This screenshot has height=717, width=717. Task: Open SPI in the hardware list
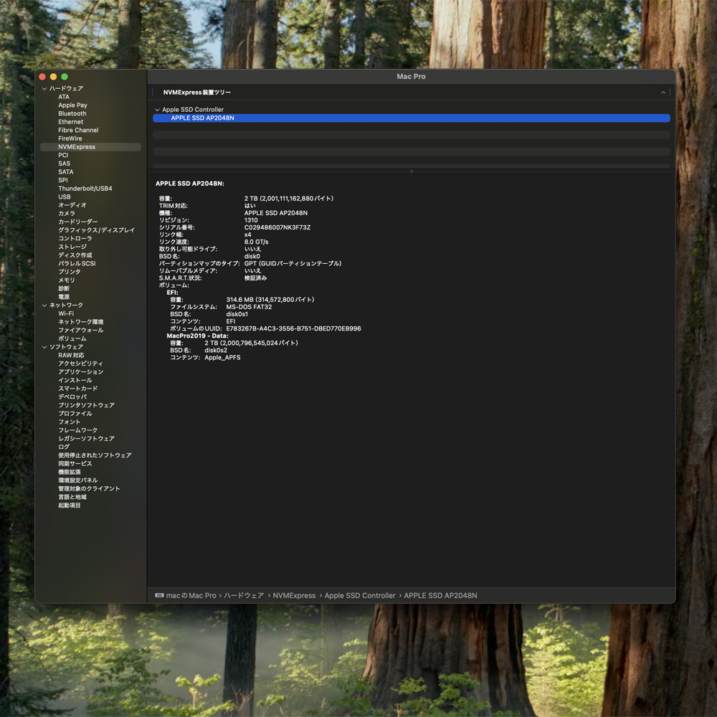[62, 180]
